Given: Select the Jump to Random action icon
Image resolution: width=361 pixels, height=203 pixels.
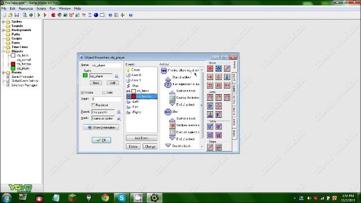Looking at the screenshot, I should point(227,98).
